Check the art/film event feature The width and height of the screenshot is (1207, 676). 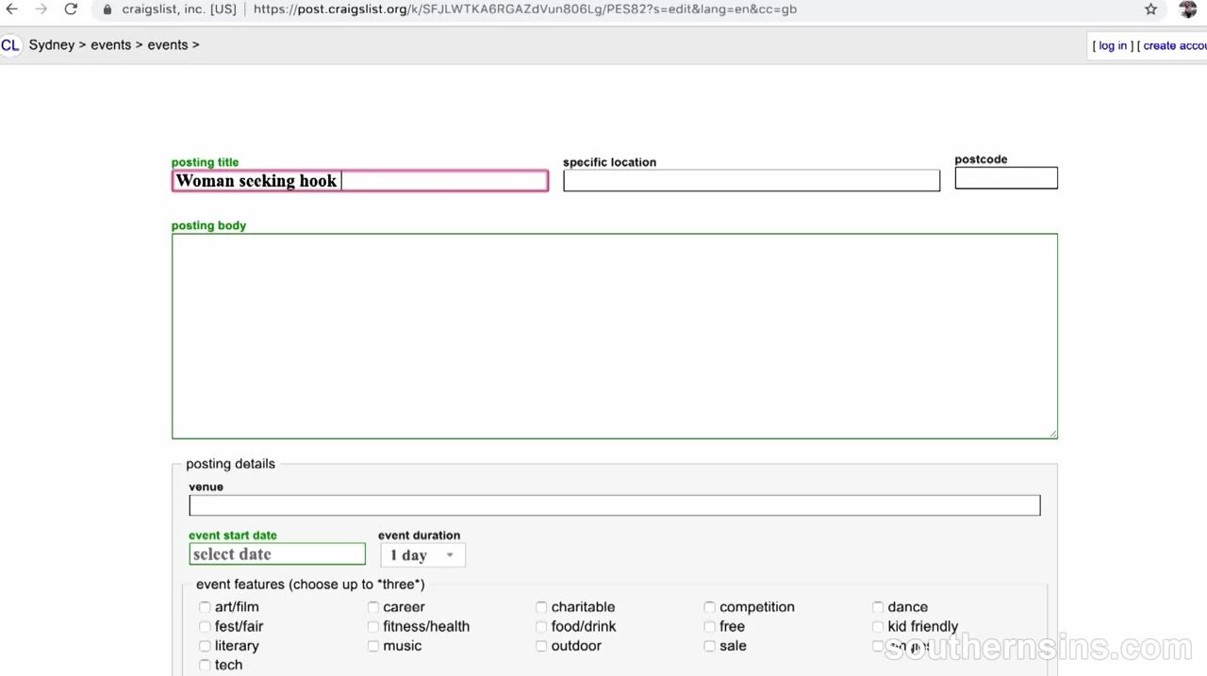[205, 607]
